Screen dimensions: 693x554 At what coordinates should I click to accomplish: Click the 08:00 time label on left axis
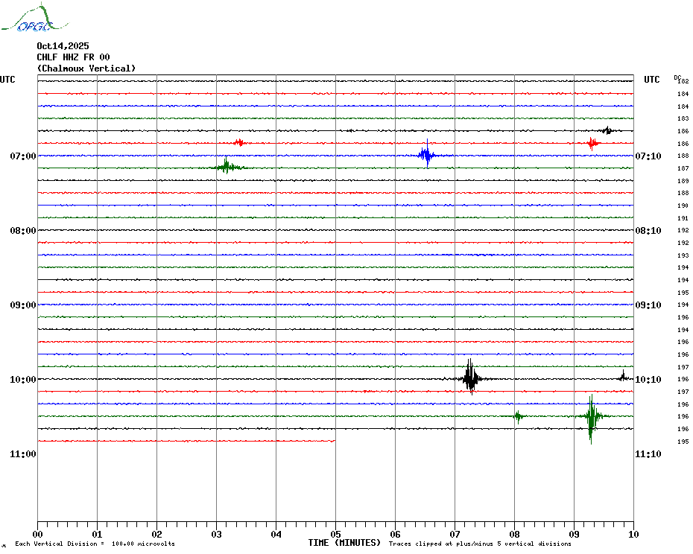(23, 231)
